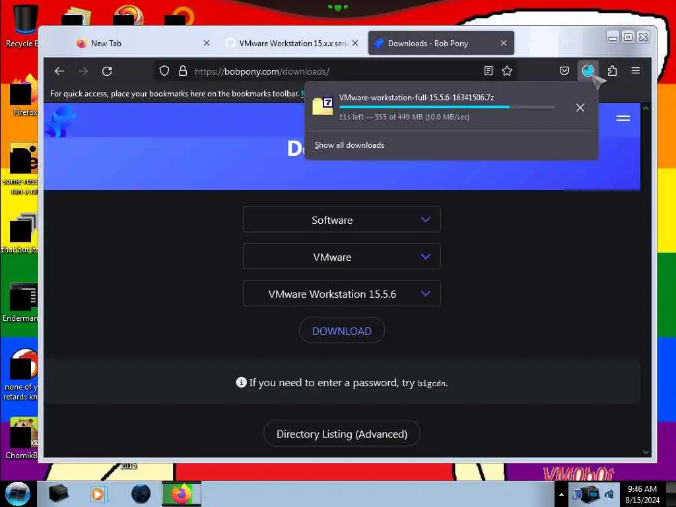Toggle reader view icon in address bar
Image resolution: width=676 pixels, height=507 pixels.
(x=488, y=71)
